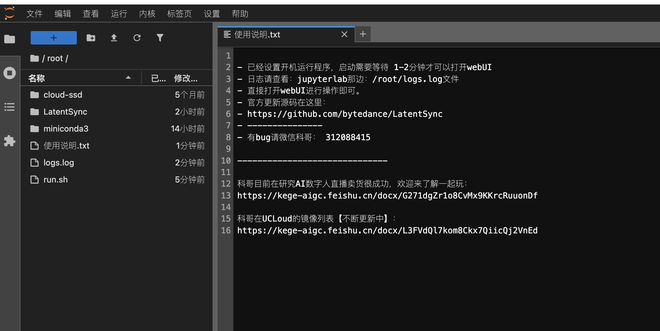Image resolution: width=660 pixels, height=331 pixels.
Task: Click the number 312088415 in editor
Action: pyautogui.click(x=348, y=137)
